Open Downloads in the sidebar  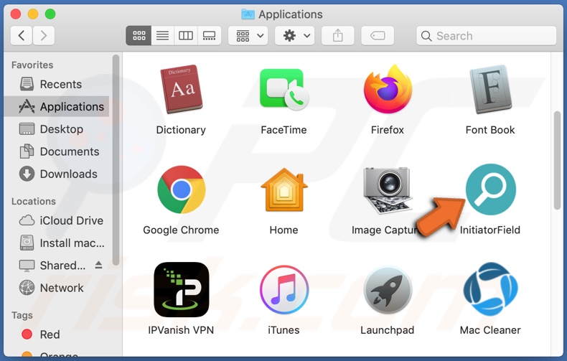click(58, 174)
